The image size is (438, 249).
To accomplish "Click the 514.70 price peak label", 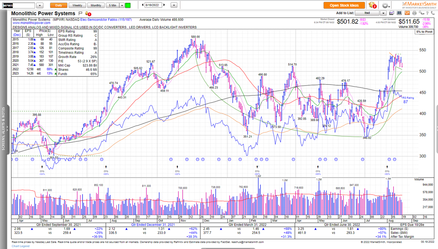I will tap(292, 64).
